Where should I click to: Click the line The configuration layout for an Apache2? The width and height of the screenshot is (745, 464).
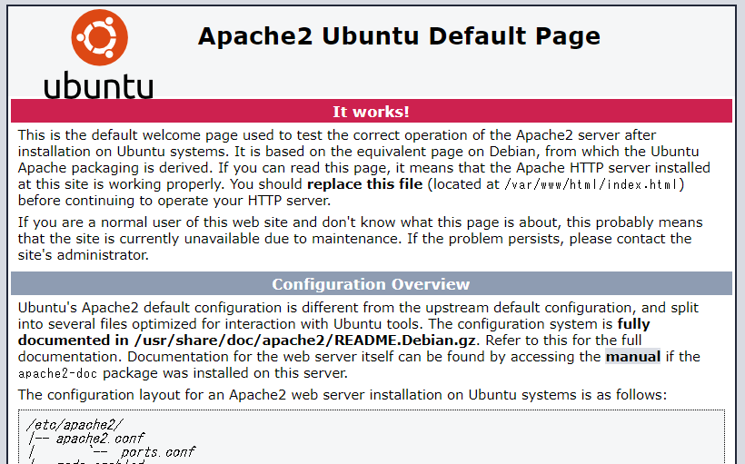343,395
